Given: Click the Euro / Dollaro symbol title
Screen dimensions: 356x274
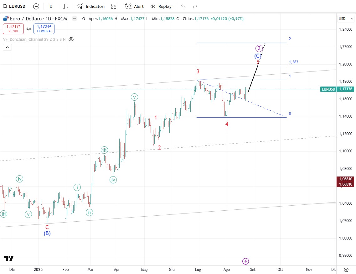Looking at the screenshot, I should pyautogui.click(x=39, y=18).
